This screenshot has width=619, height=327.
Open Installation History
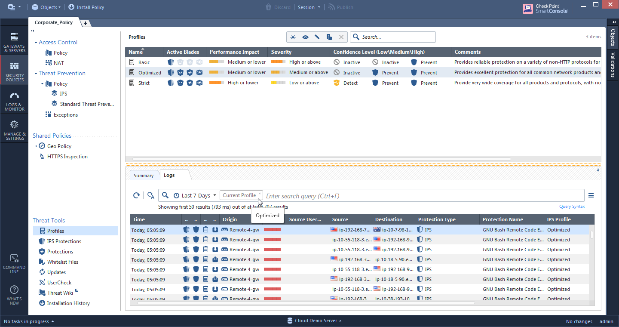(x=68, y=303)
